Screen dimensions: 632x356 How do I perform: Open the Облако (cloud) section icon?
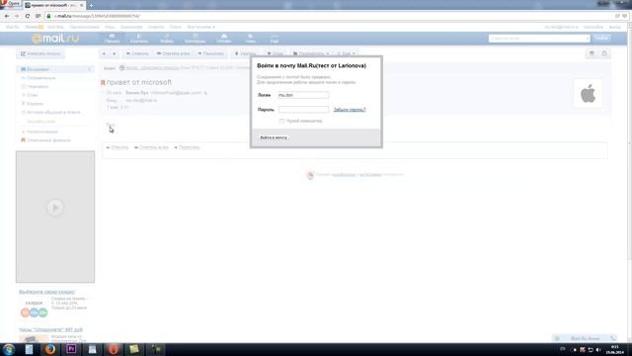[224, 39]
